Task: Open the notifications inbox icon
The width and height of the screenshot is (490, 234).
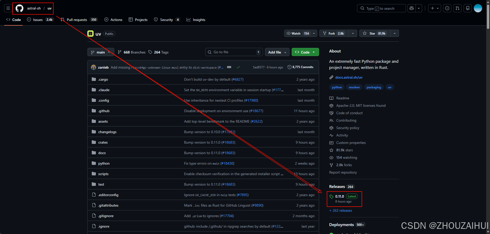Action: click(468, 8)
